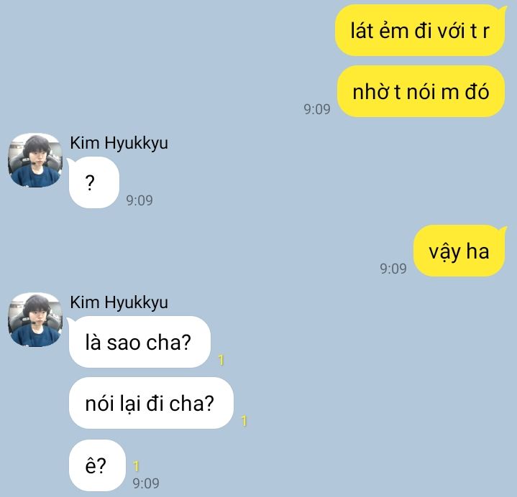This screenshot has height=497, width=517.
Task: Select the 9:09 timestamp next to '?' bubble
Action: point(139,200)
